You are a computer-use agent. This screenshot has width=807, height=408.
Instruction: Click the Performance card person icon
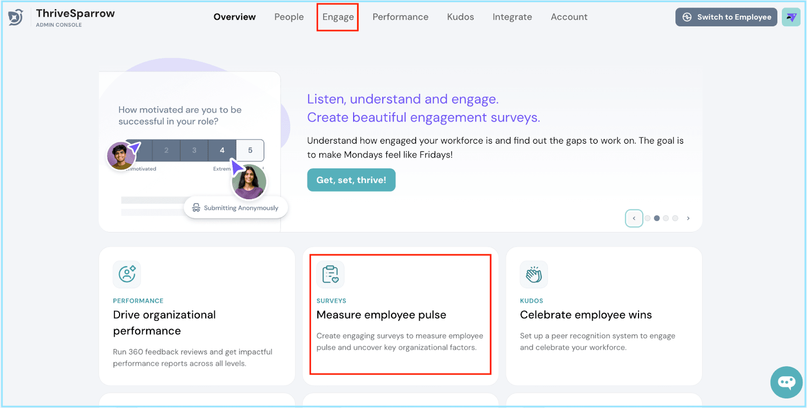(127, 274)
